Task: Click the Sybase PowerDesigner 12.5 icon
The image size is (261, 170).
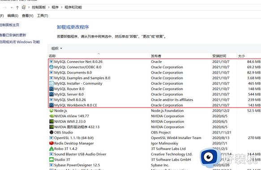Action: [x=51, y=165]
